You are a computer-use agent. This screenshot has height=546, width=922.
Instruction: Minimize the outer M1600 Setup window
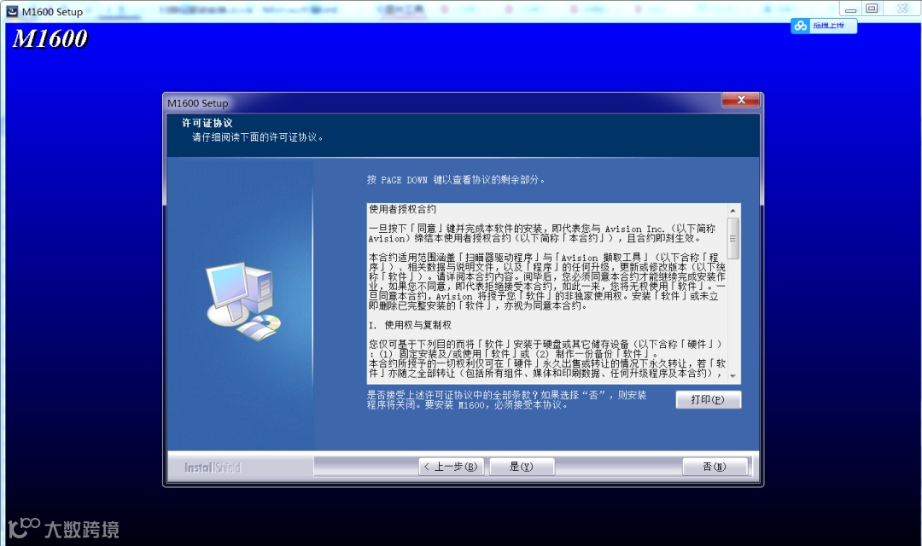click(850, 9)
